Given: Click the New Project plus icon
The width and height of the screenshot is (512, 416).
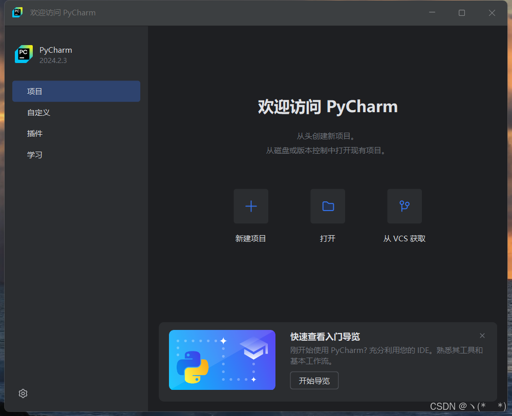Looking at the screenshot, I should point(251,206).
